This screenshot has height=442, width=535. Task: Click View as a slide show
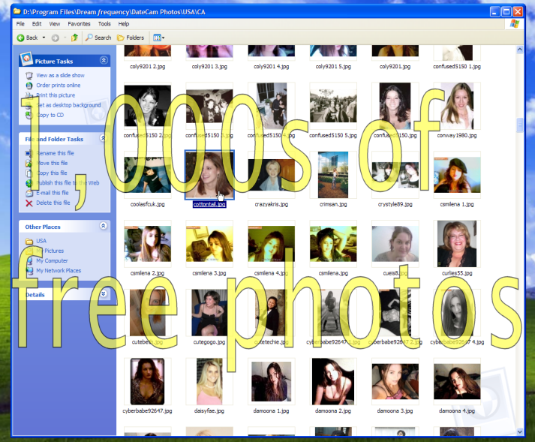pyautogui.click(x=60, y=76)
